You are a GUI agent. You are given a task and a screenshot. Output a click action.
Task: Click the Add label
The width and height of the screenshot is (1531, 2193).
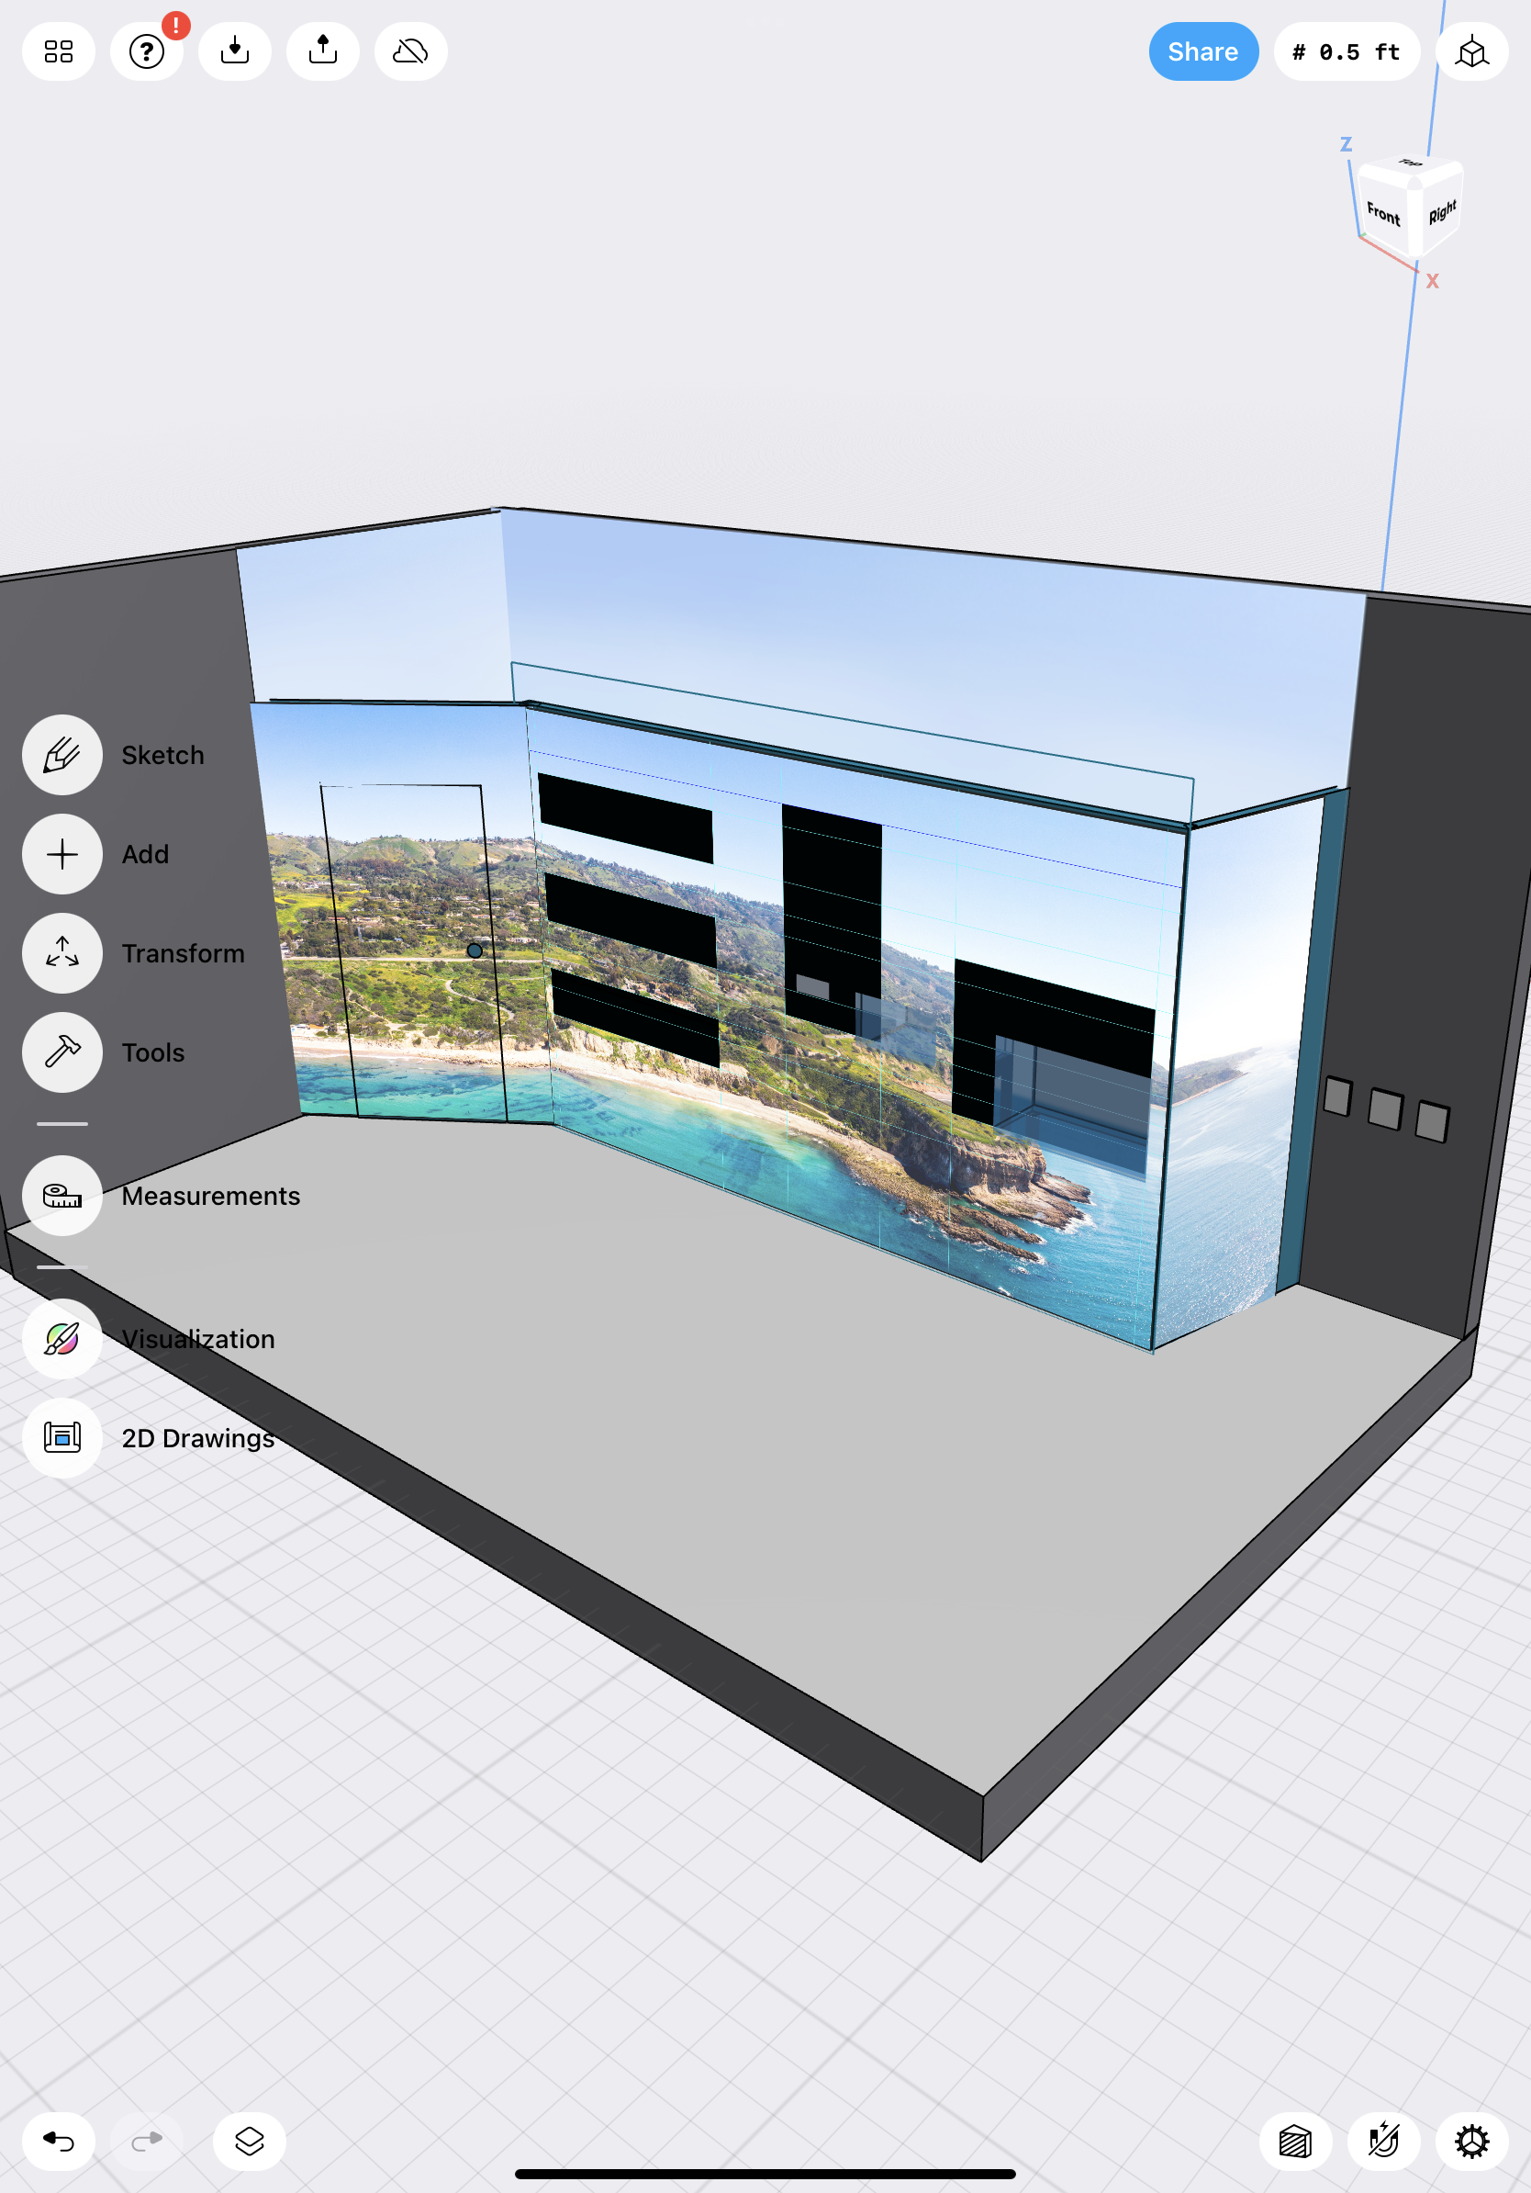pyautogui.click(x=145, y=854)
